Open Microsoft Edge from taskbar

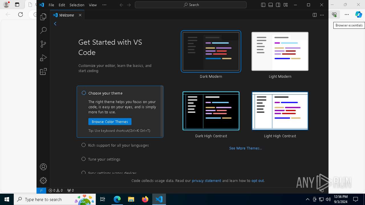point(117,199)
